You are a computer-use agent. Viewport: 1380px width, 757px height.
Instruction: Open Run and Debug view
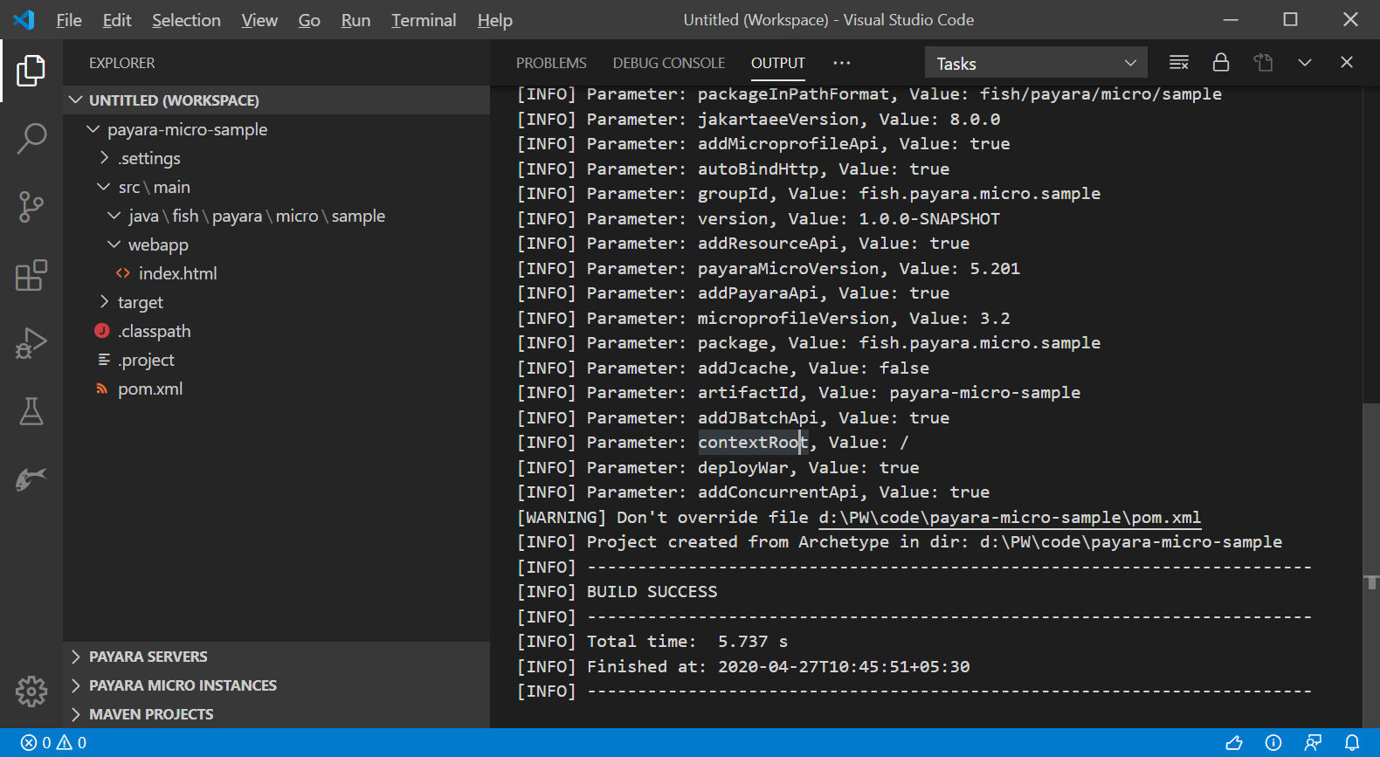click(x=31, y=343)
